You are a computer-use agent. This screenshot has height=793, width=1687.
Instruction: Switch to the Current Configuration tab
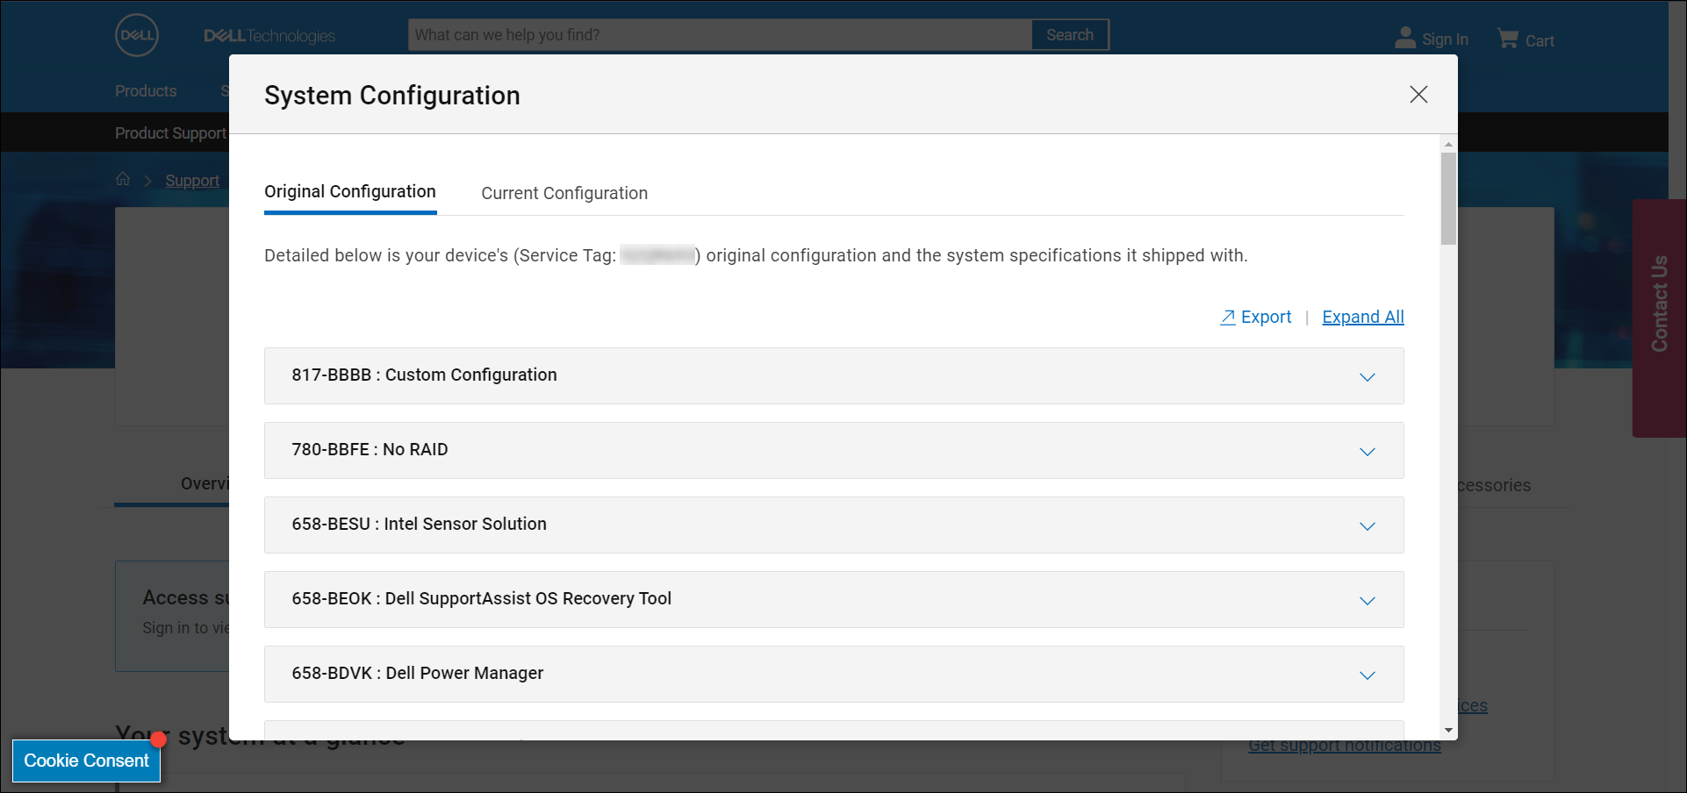(x=564, y=193)
